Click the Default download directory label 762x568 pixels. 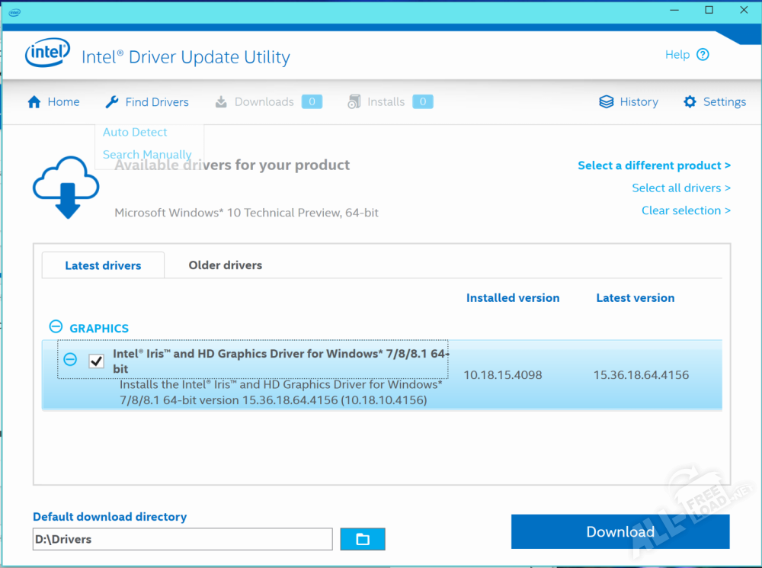click(110, 516)
